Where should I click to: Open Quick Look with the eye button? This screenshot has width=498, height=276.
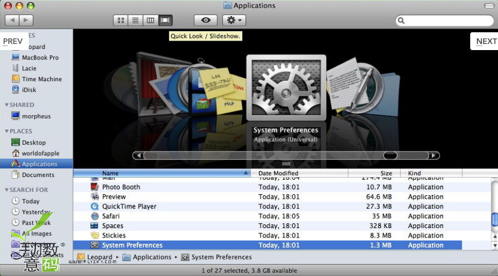[206, 21]
